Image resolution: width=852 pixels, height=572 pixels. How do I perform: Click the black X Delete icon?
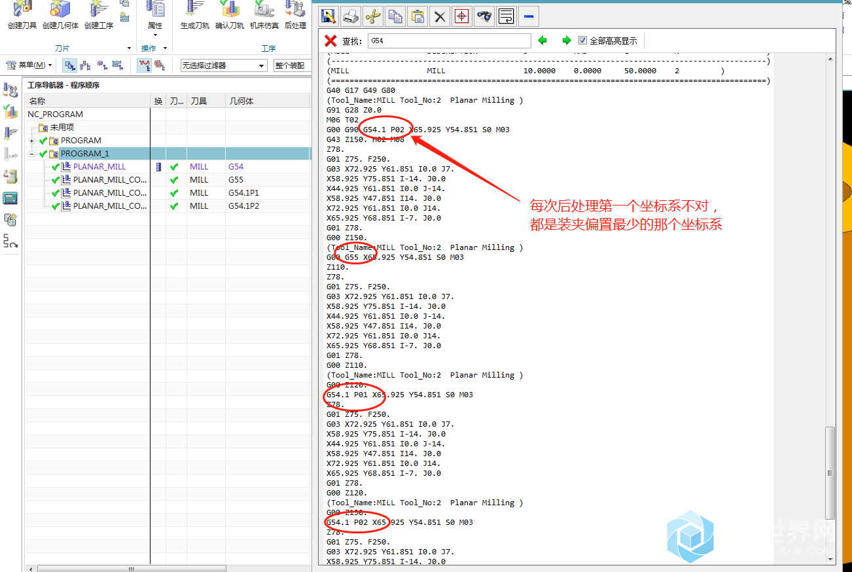point(440,17)
